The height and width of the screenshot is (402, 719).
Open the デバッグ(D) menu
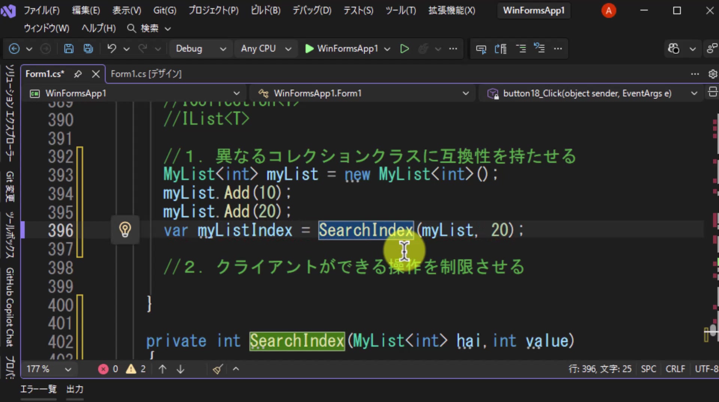coord(312,10)
